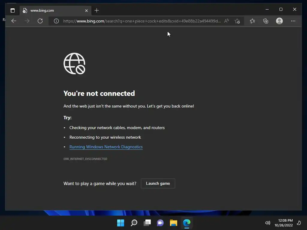Viewport: 307px width, 230px height.
Task: Go back to the previous page
Action: (14, 21)
